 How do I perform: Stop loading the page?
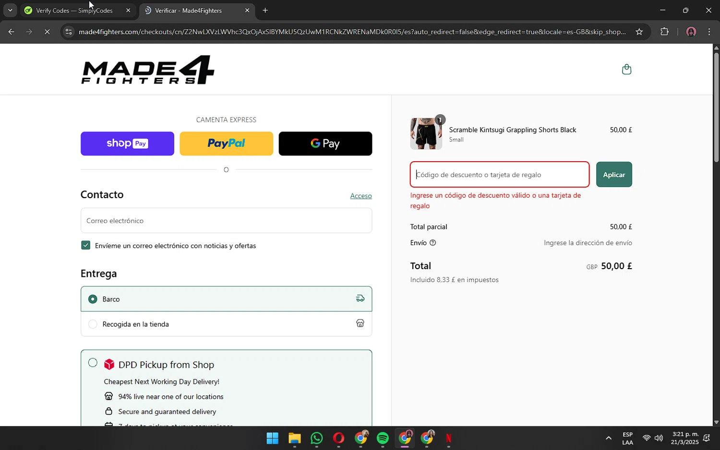pyautogui.click(x=47, y=32)
